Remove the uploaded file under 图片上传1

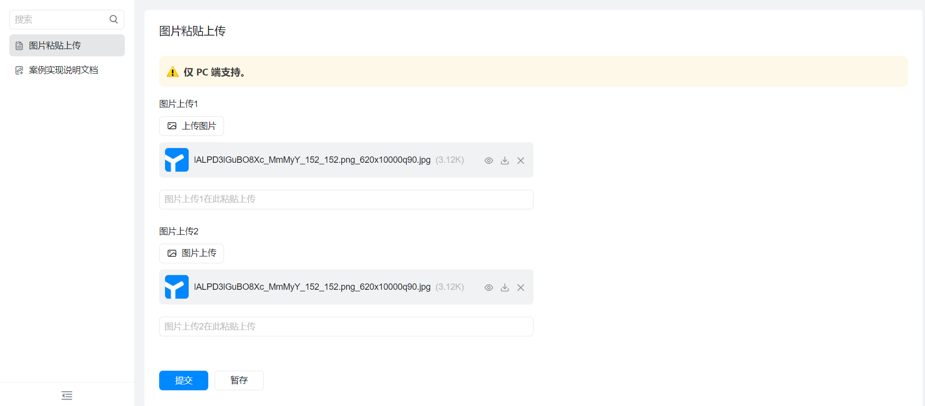[x=521, y=160]
